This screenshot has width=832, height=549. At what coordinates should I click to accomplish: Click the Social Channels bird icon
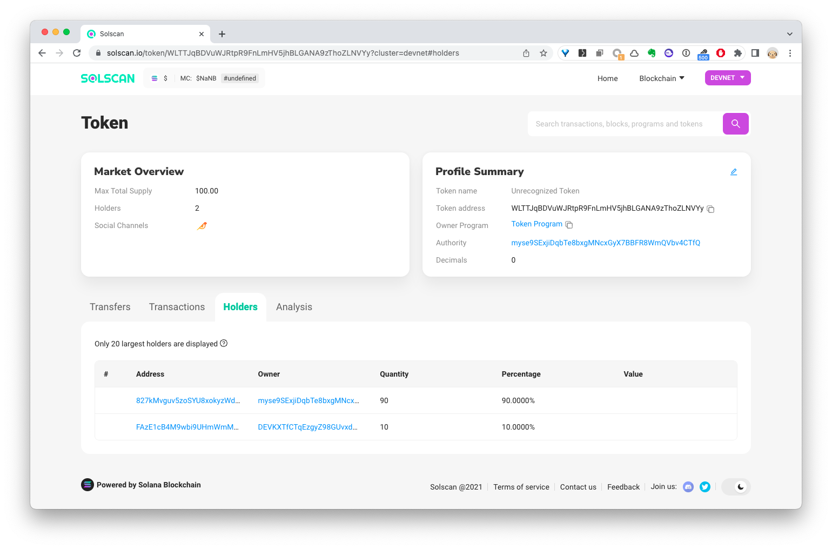pyautogui.click(x=202, y=226)
